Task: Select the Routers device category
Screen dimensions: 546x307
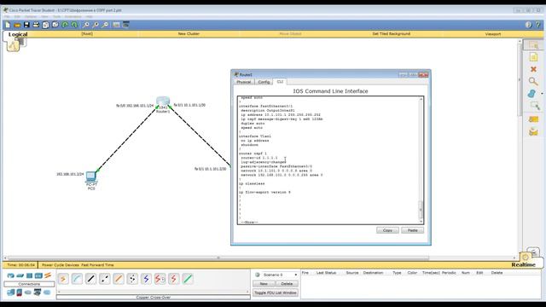Action: pyautogui.click(x=10, y=275)
